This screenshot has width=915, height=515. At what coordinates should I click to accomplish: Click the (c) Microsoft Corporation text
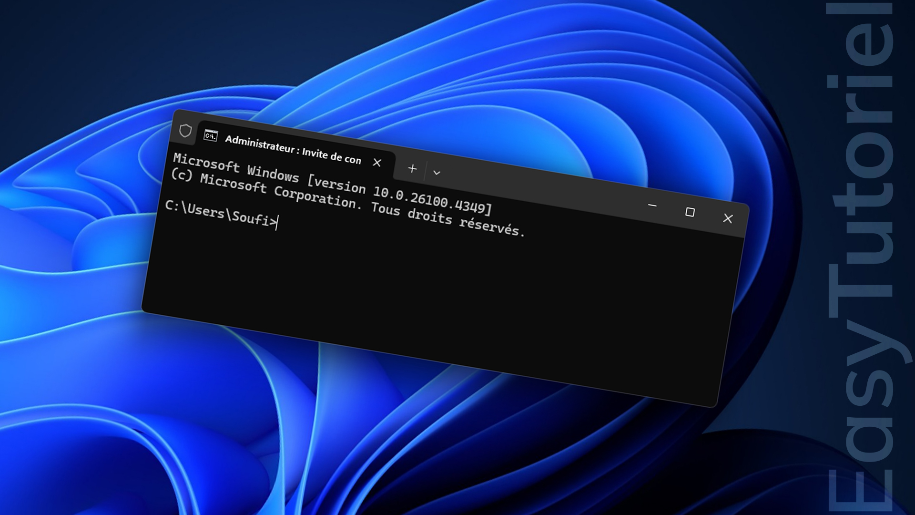pyautogui.click(x=264, y=189)
